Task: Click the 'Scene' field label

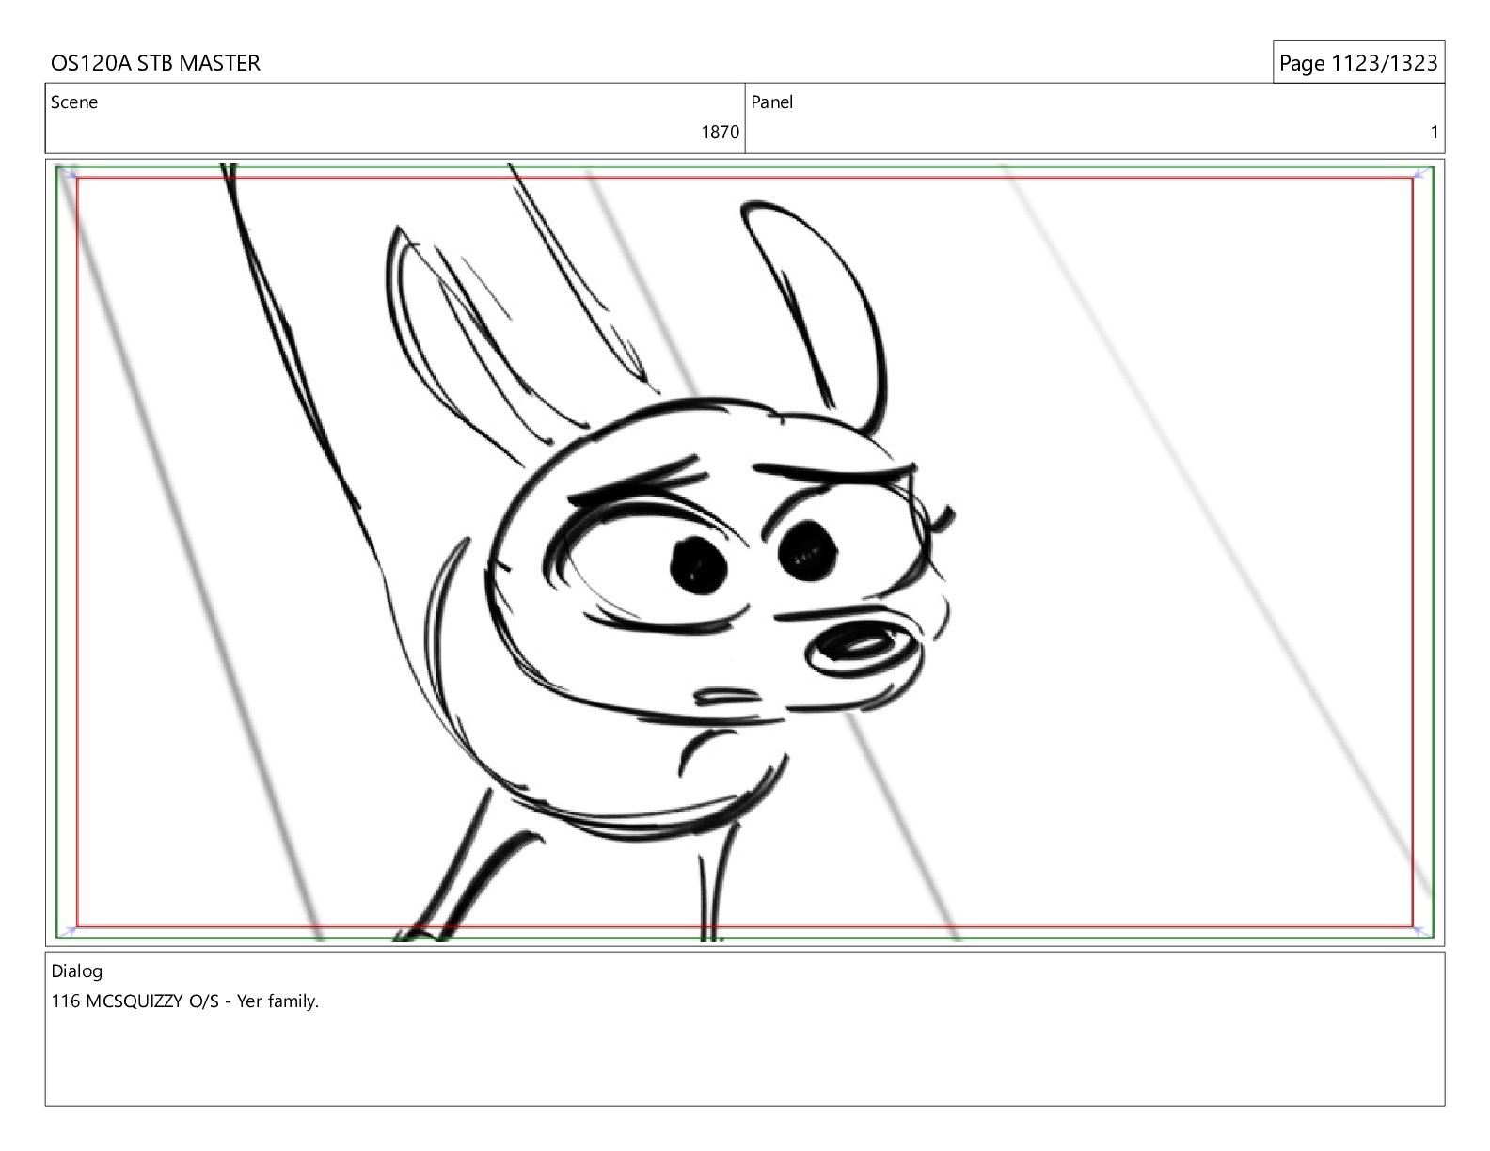Action: tap(74, 102)
